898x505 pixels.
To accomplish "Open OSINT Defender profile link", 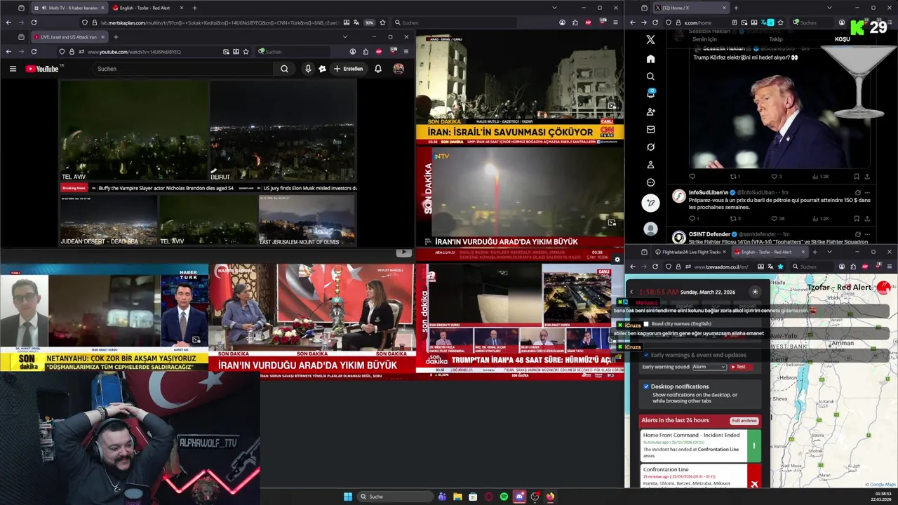I will [710, 234].
